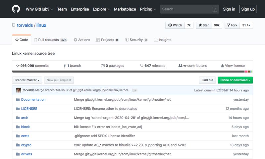
Task: Switch to the Insights tab
Action: 163,40
